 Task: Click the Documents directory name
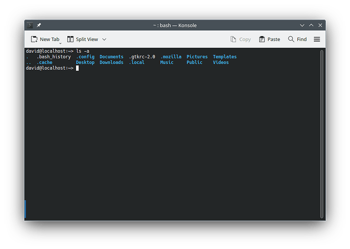[111, 57]
